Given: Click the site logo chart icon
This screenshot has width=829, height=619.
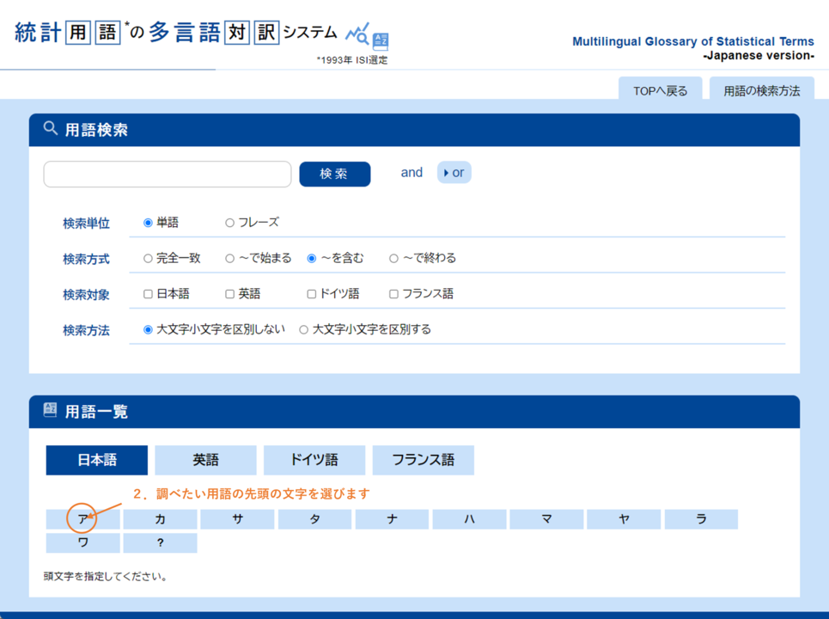Looking at the screenshot, I should 367,37.
